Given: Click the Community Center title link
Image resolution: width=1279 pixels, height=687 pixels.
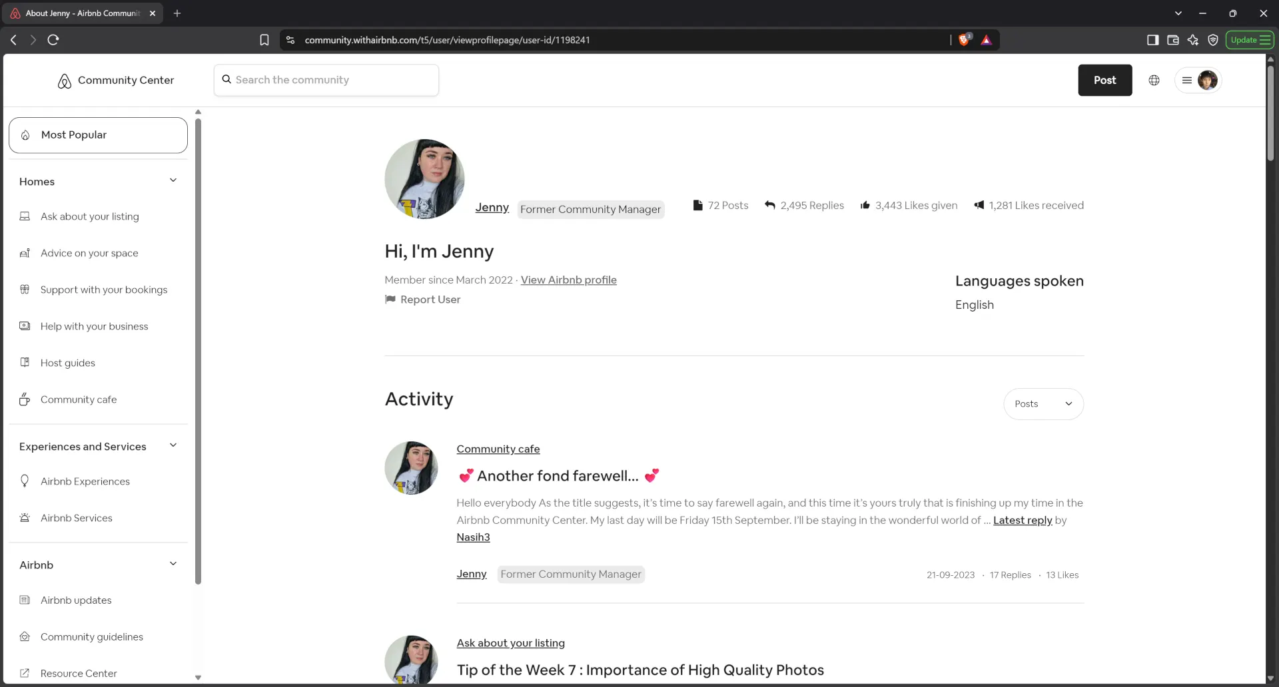Looking at the screenshot, I should (x=126, y=80).
